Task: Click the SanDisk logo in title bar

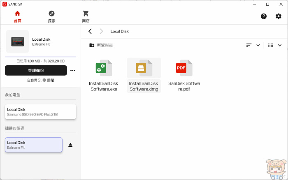Action: coord(5,4)
